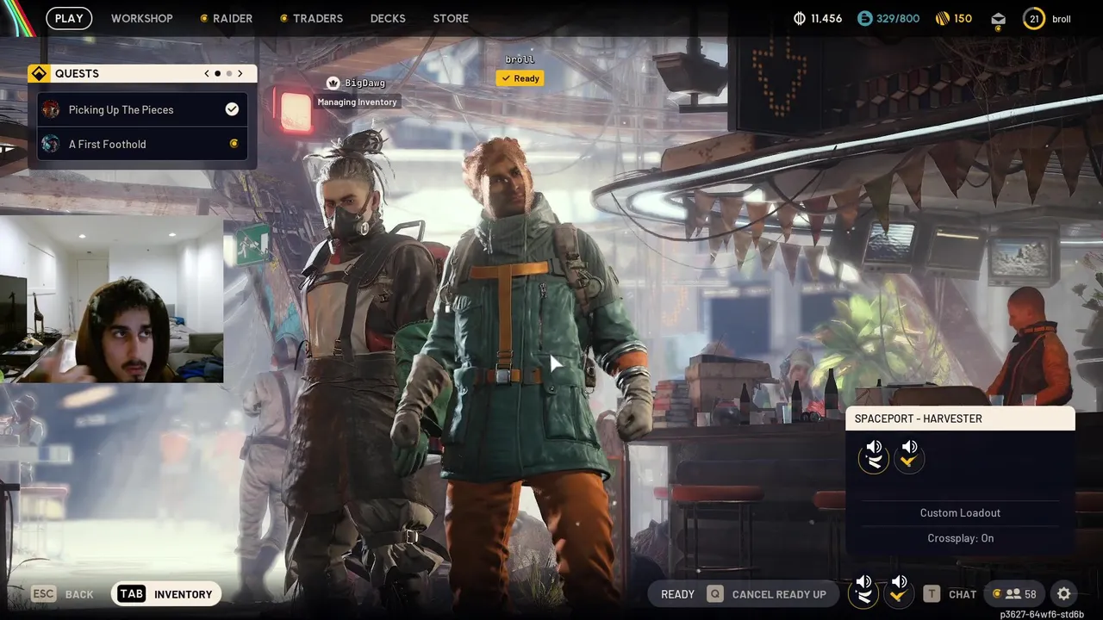Click the completed checkmark on Picking Up The Pieces

point(232,109)
